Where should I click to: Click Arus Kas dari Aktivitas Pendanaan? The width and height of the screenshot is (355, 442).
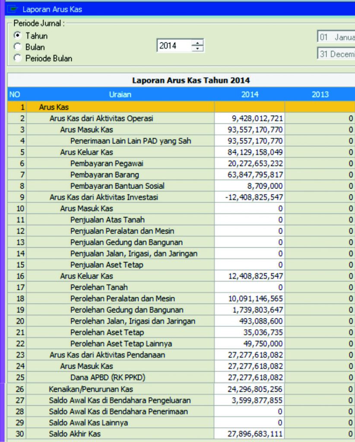coord(107,355)
